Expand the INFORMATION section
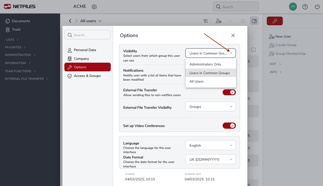 coord(17,63)
